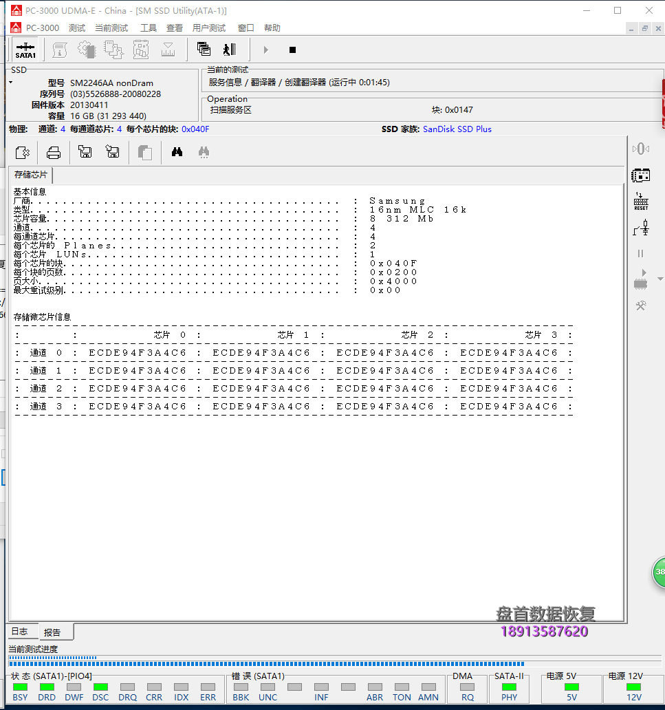Click the Samsung manufacturer value
This screenshot has height=710, width=665.
pos(397,201)
